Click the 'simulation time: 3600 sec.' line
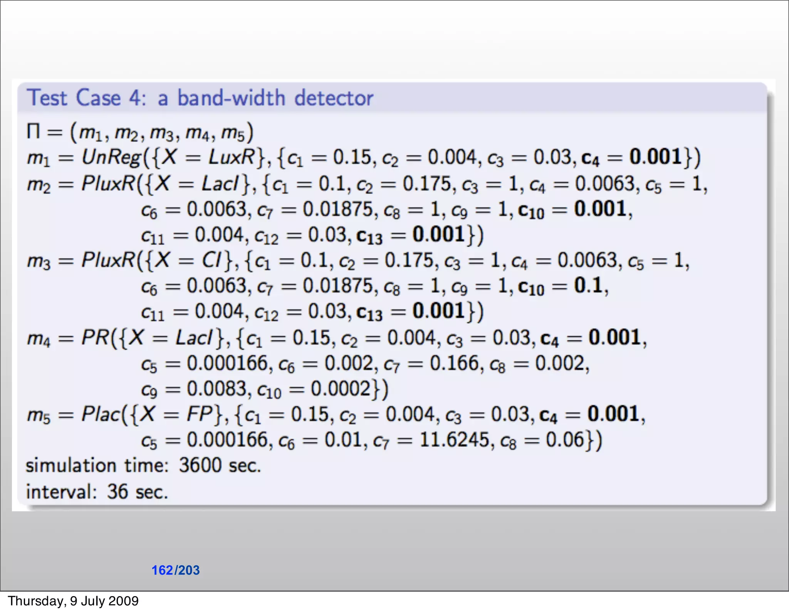Viewport: 789px width, 613px height. [143, 466]
